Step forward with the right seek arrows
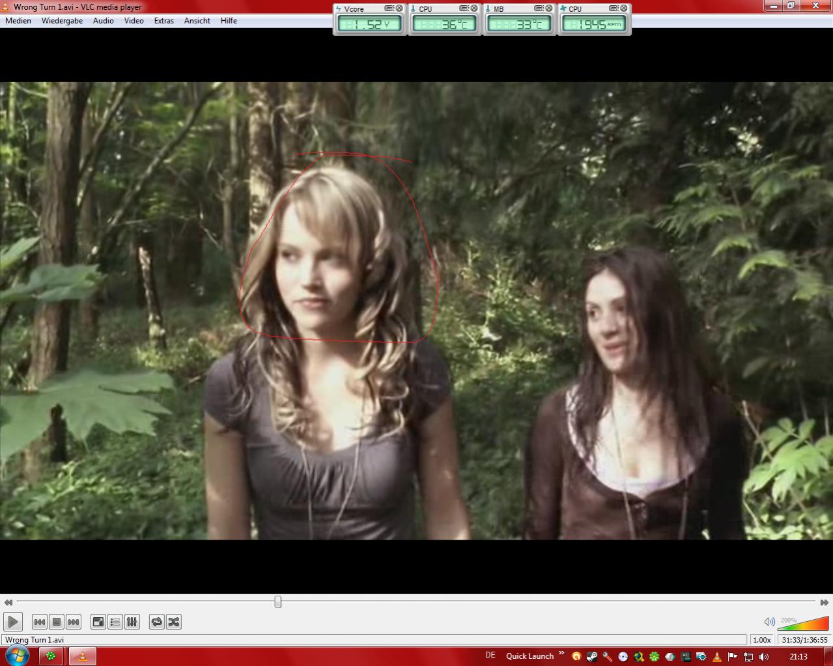This screenshot has height=666, width=833. pyautogui.click(x=824, y=602)
